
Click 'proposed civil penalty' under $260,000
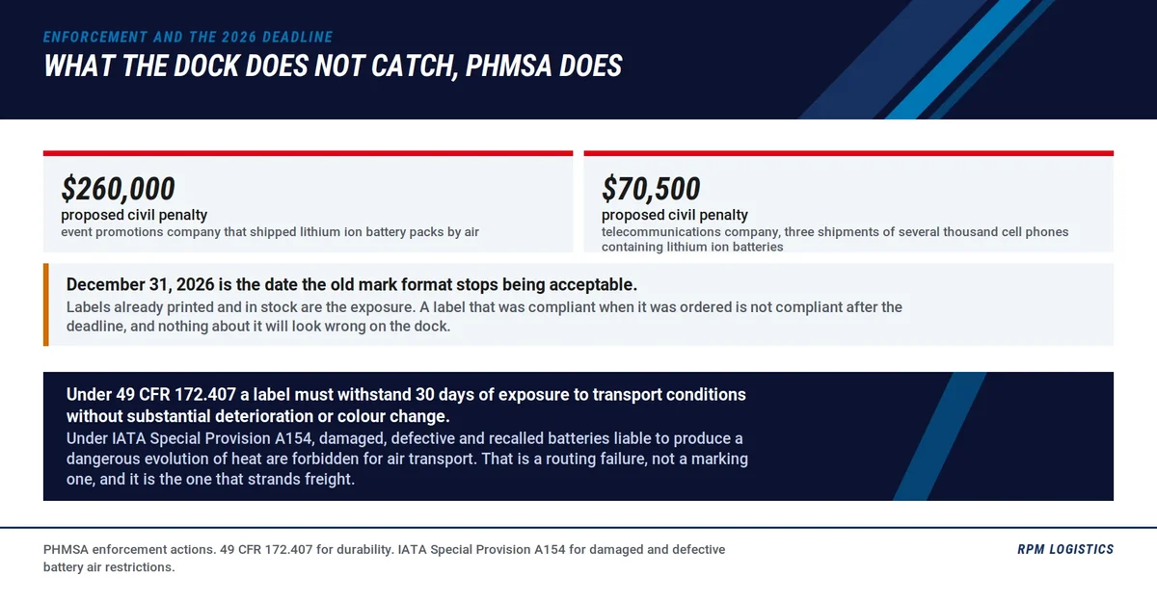pyautogui.click(x=134, y=215)
